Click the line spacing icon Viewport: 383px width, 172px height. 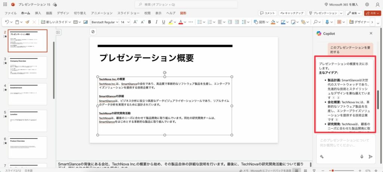click(244, 22)
